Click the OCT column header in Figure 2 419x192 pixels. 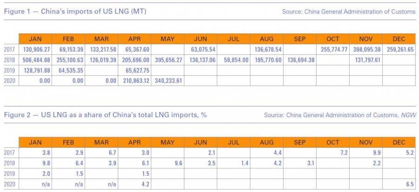(x=332, y=142)
